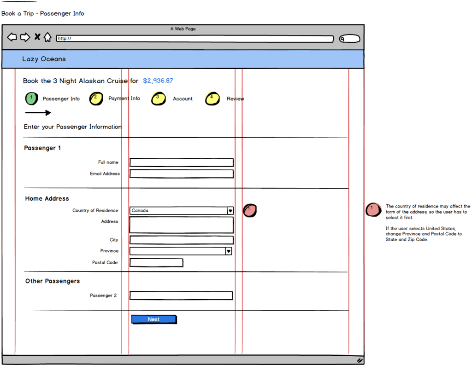The image size is (472, 365).
Task: Click the browser forward arrow icon
Action: [25, 37]
